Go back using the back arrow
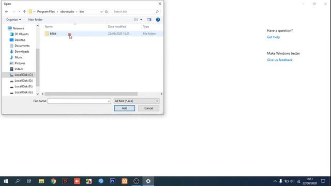331x186 pixels. [7, 11]
